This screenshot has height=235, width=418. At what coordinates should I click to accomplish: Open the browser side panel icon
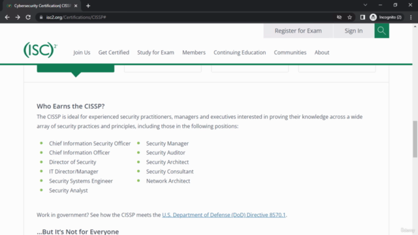click(x=362, y=18)
